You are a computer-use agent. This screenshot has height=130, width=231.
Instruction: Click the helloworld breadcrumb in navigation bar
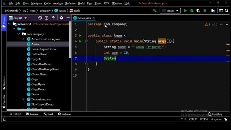coord(12,10)
